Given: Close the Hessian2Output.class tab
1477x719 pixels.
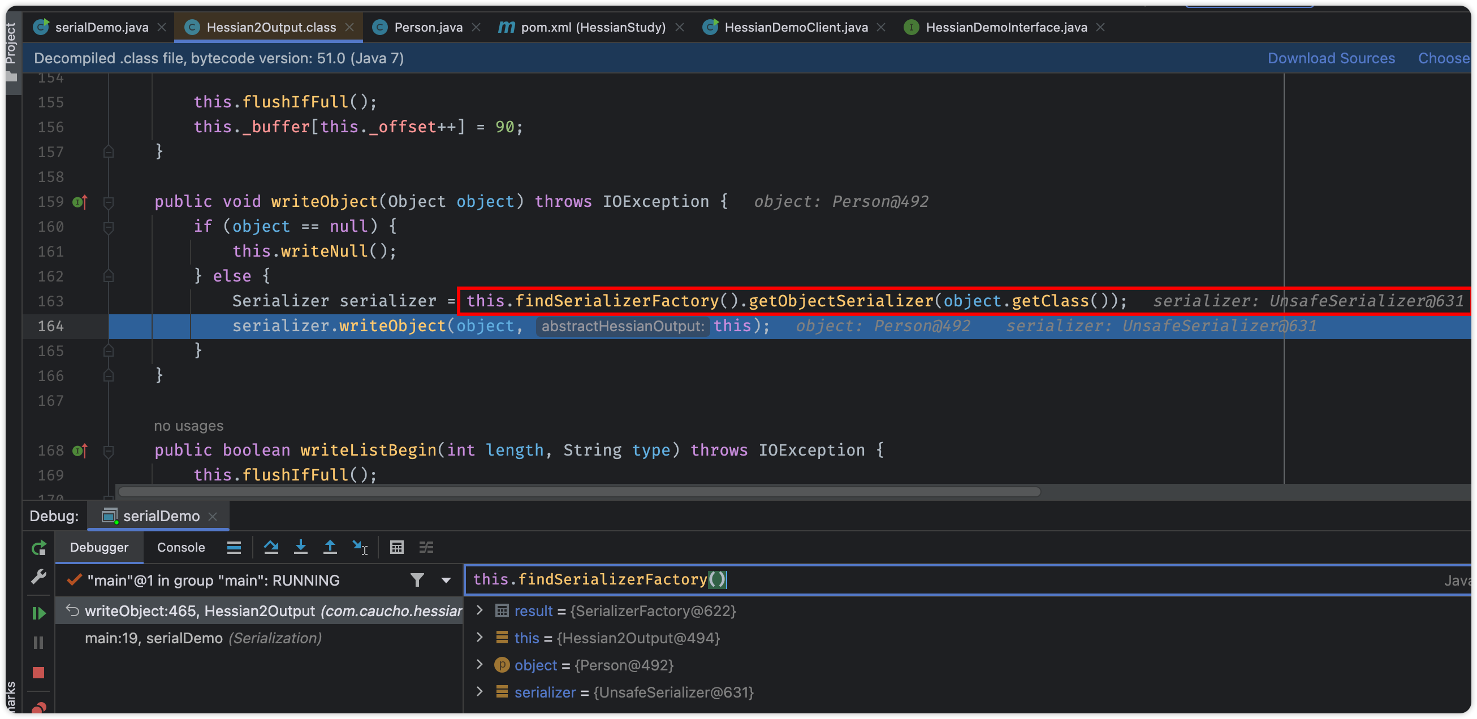Looking at the screenshot, I should [x=350, y=27].
